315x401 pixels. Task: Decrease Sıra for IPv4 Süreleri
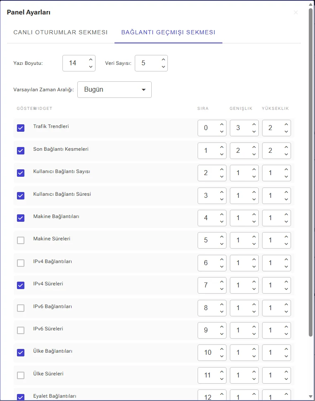[222, 289]
